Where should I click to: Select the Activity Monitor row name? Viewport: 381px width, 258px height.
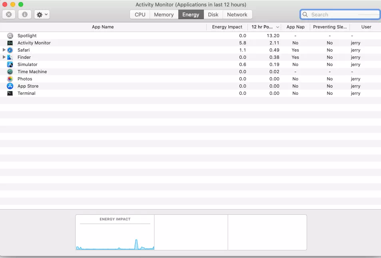pyautogui.click(x=34, y=43)
